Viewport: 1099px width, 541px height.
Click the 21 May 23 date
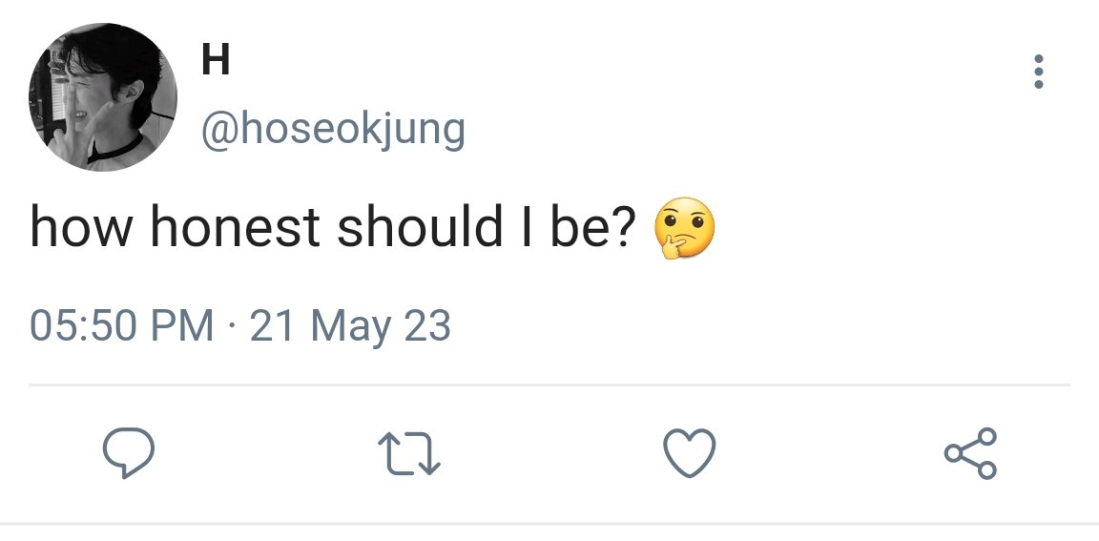click(x=350, y=327)
